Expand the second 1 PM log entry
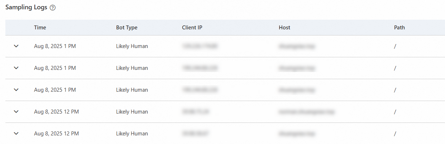 (16, 68)
